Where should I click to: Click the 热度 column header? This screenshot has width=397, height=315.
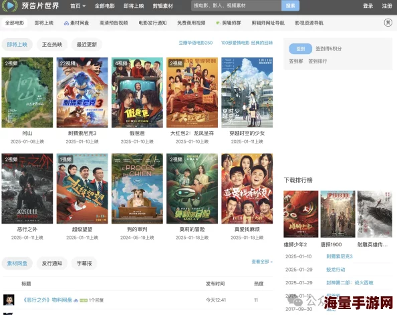[259, 284]
